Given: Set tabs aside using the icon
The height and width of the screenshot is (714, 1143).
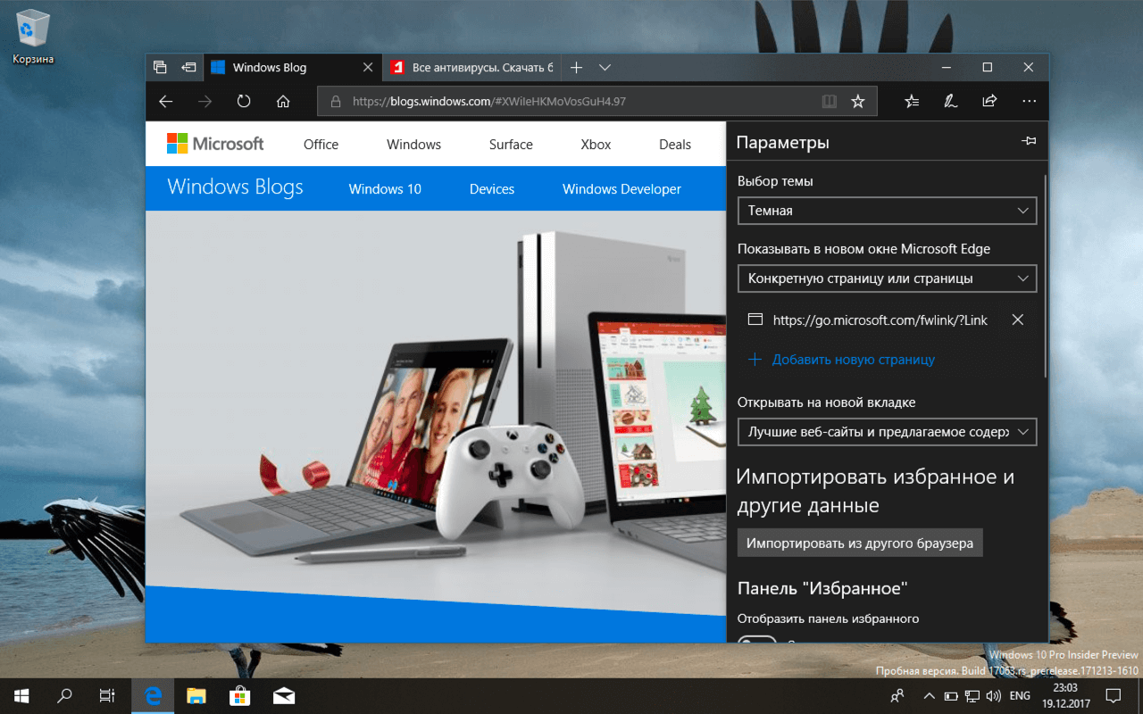Looking at the screenshot, I should (188, 67).
